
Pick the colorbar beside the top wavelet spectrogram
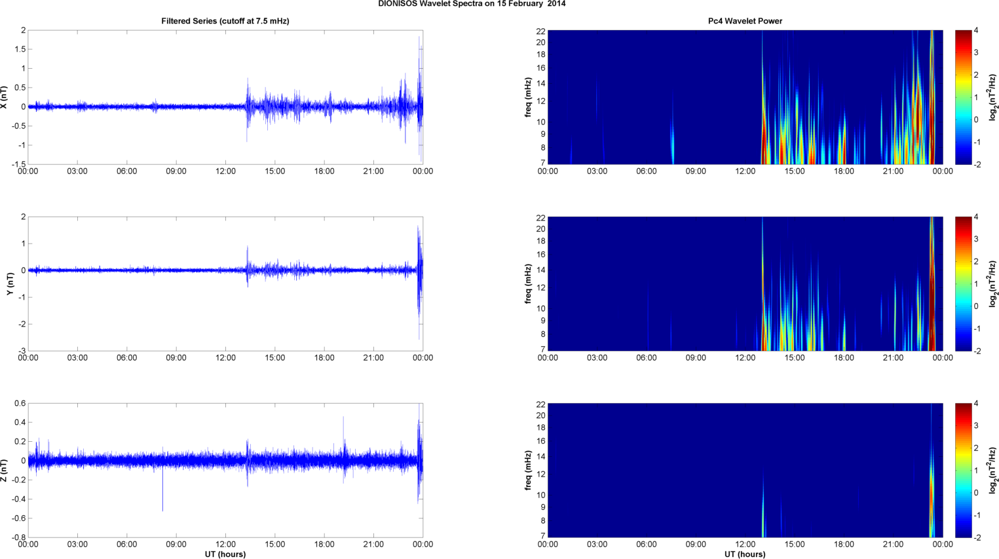pyautogui.click(x=964, y=97)
